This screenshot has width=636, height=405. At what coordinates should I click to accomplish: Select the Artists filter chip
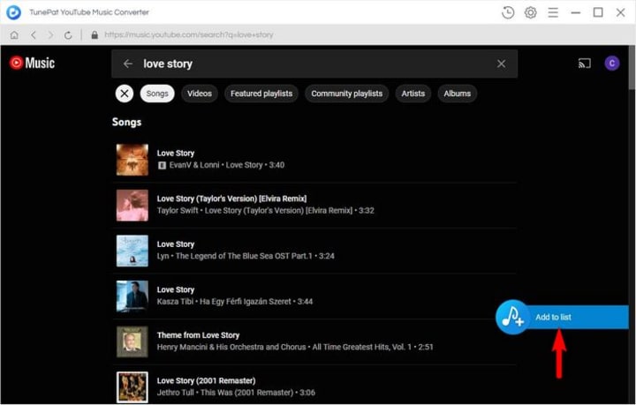(413, 94)
